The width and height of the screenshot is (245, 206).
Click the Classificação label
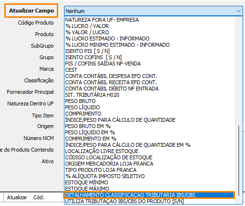[39, 80]
